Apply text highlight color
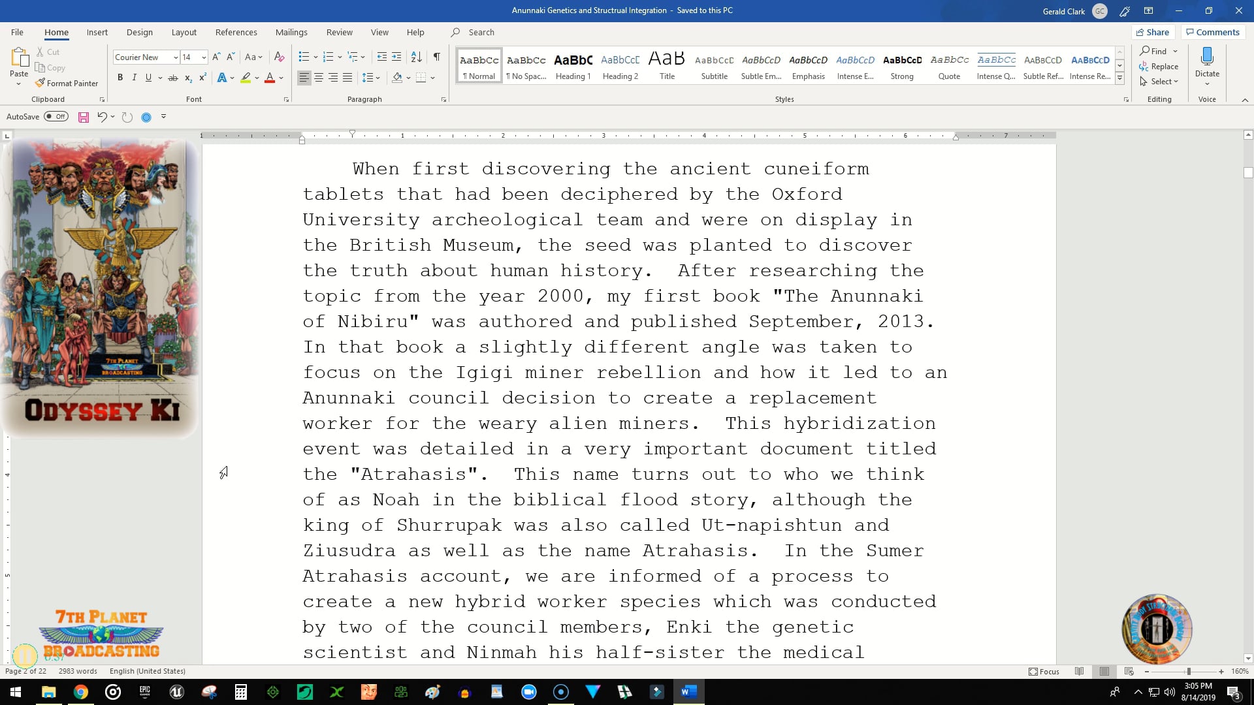The image size is (1254, 705). [246, 78]
